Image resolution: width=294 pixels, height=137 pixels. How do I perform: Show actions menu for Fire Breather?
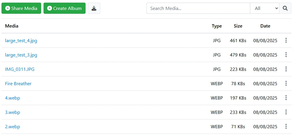(286, 83)
